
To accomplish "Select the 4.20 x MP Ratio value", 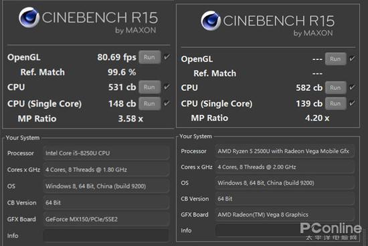I will point(317,118).
